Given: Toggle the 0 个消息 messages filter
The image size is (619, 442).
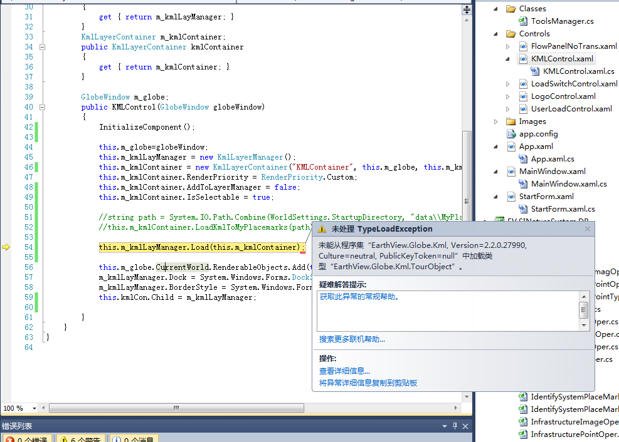Looking at the screenshot, I should 134,438.
